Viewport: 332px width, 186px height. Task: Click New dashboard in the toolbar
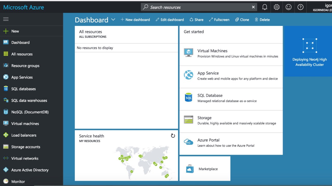click(135, 20)
